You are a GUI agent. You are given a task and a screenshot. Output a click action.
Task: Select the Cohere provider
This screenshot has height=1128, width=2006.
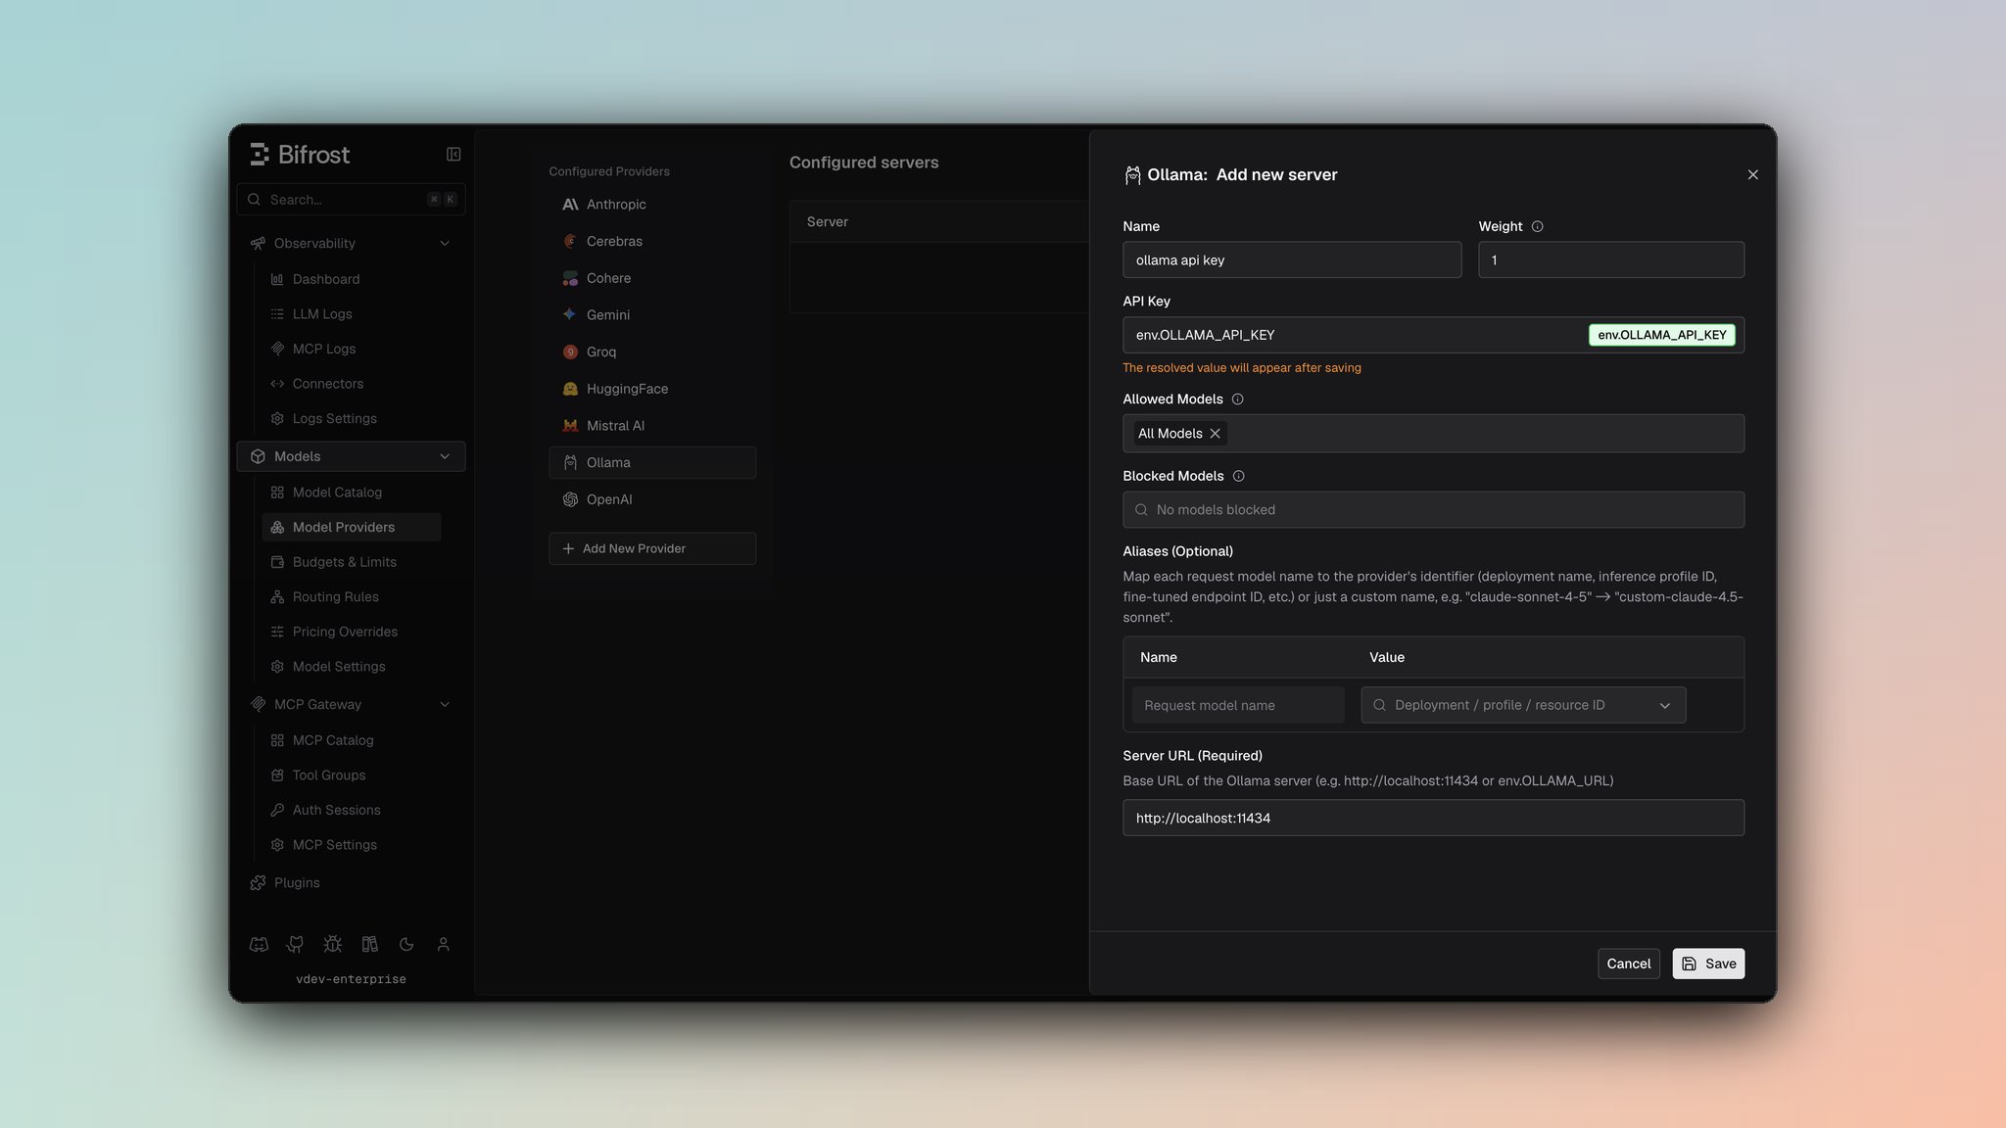tap(652, 278)
